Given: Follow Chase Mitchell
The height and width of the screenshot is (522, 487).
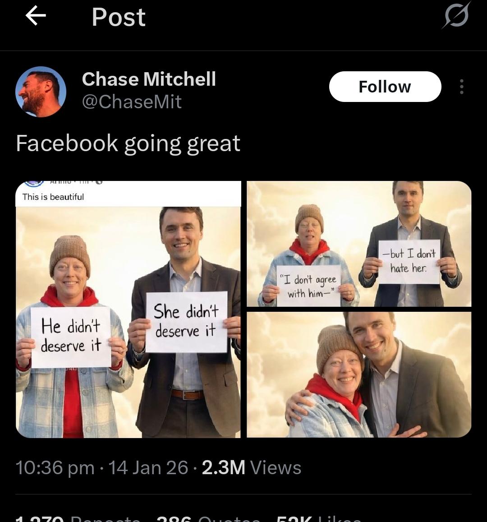Looking at the screenshot, I should pos(385,87).
